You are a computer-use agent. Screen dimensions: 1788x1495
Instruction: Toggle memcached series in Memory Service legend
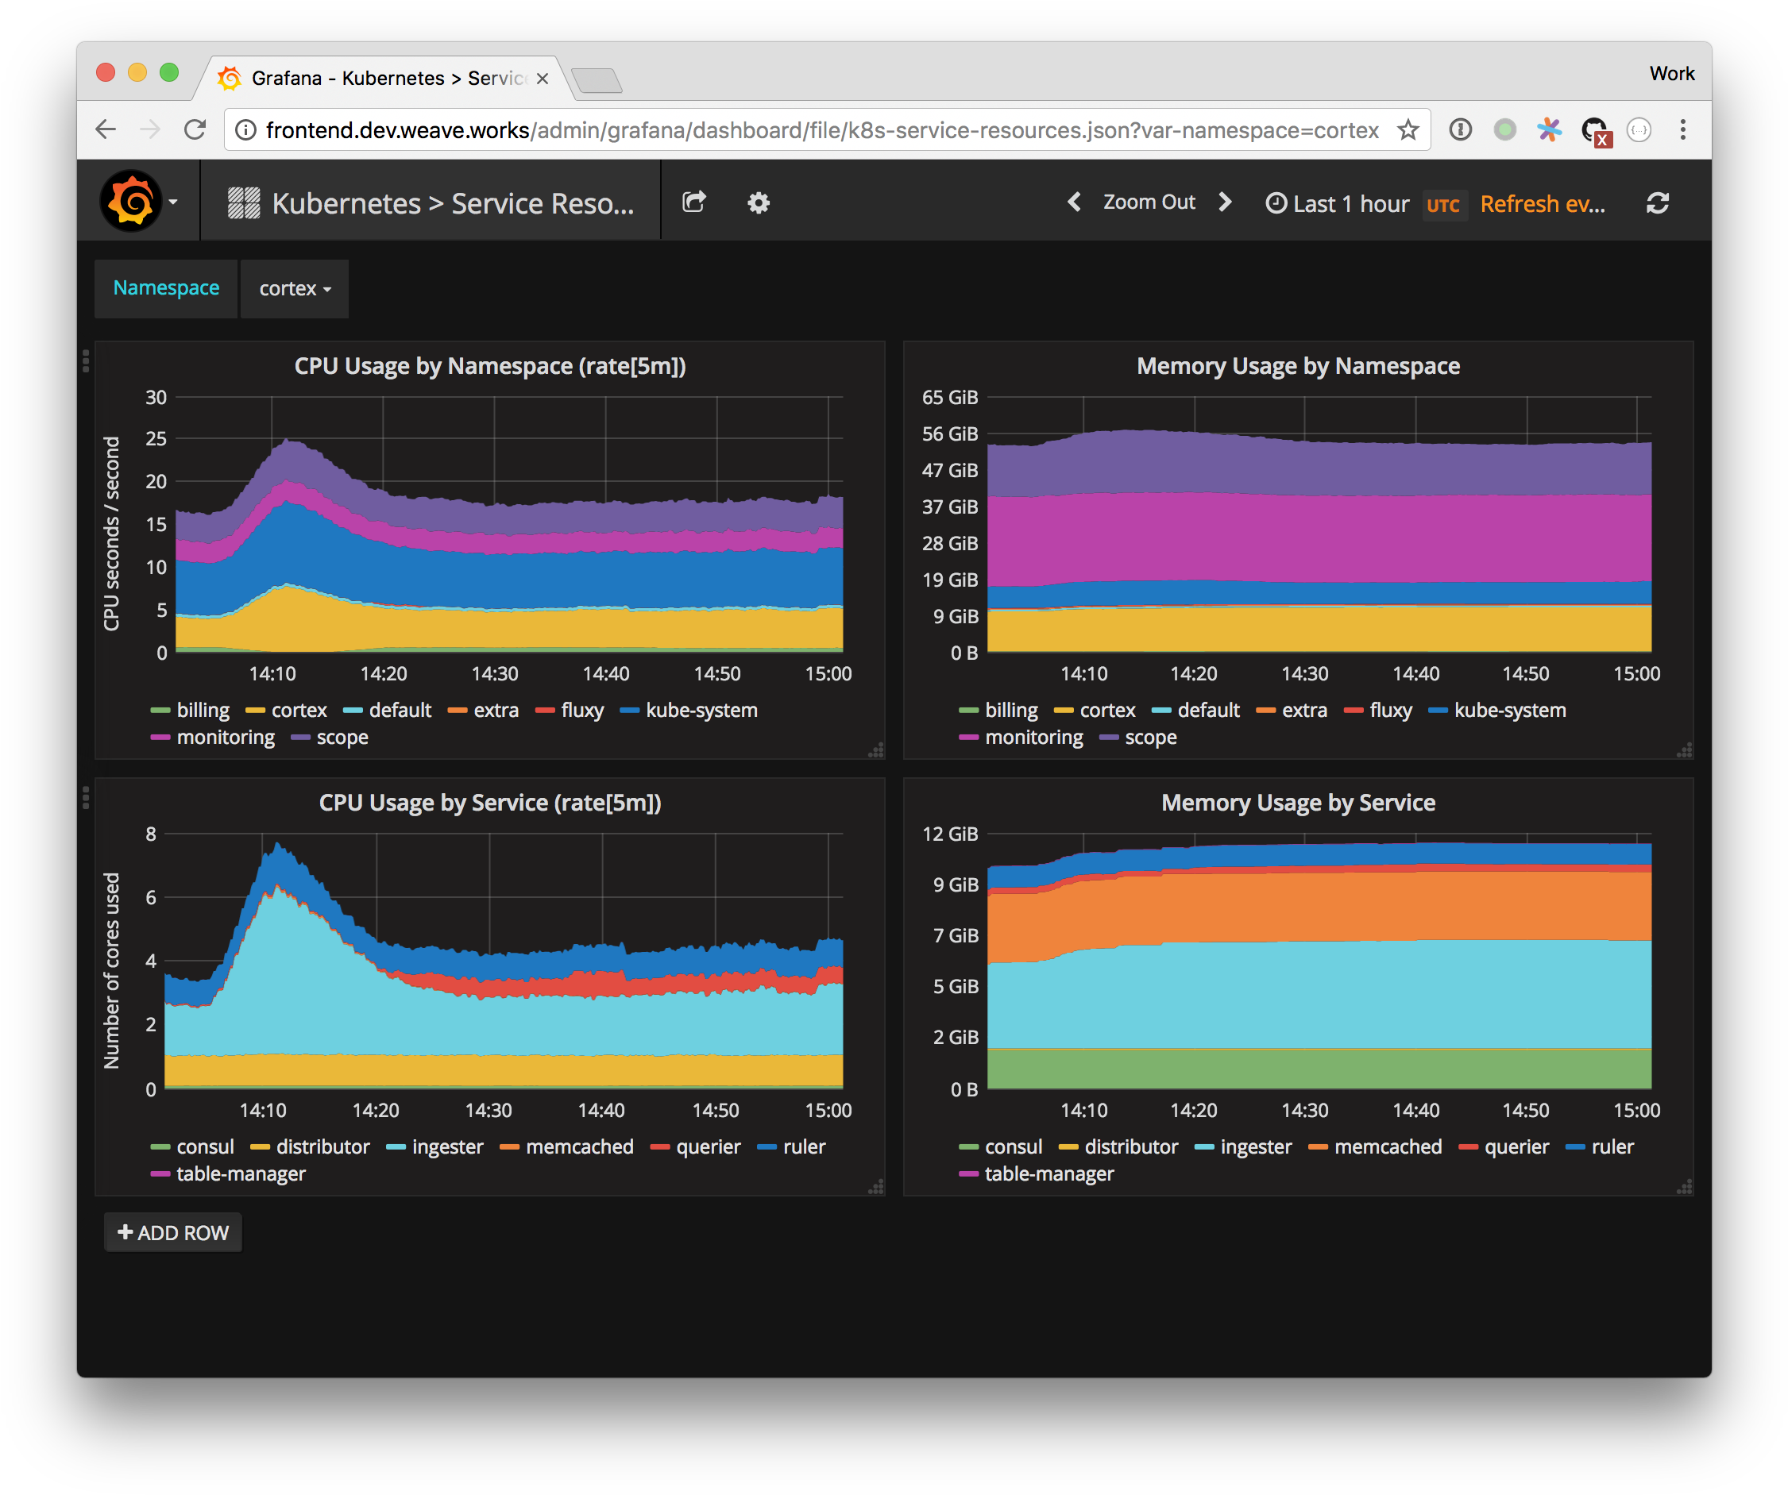coord(1387,1147)
